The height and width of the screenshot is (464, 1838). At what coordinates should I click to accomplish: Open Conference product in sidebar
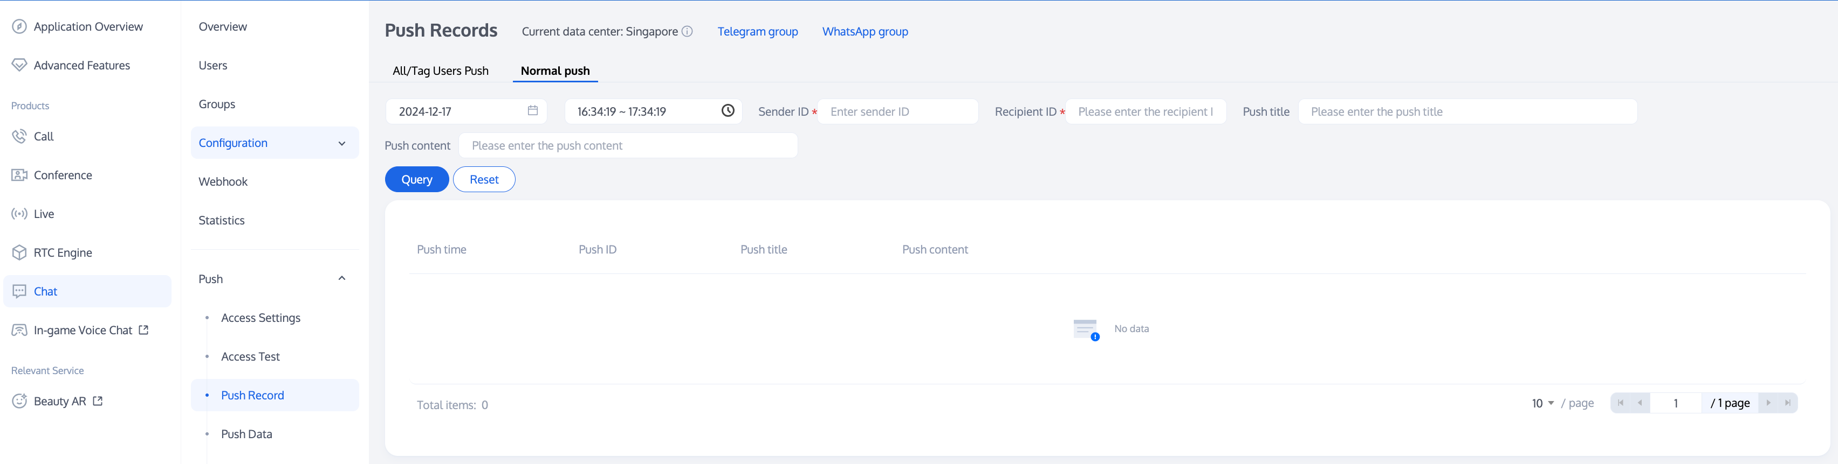63,175
